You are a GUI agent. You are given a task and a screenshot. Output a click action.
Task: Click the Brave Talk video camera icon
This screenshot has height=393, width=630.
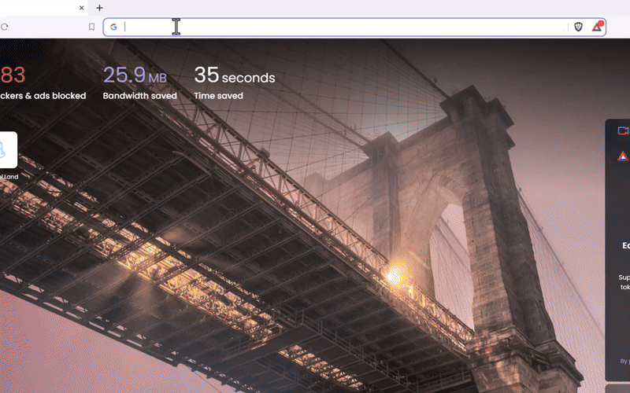[x=623, y=130]
